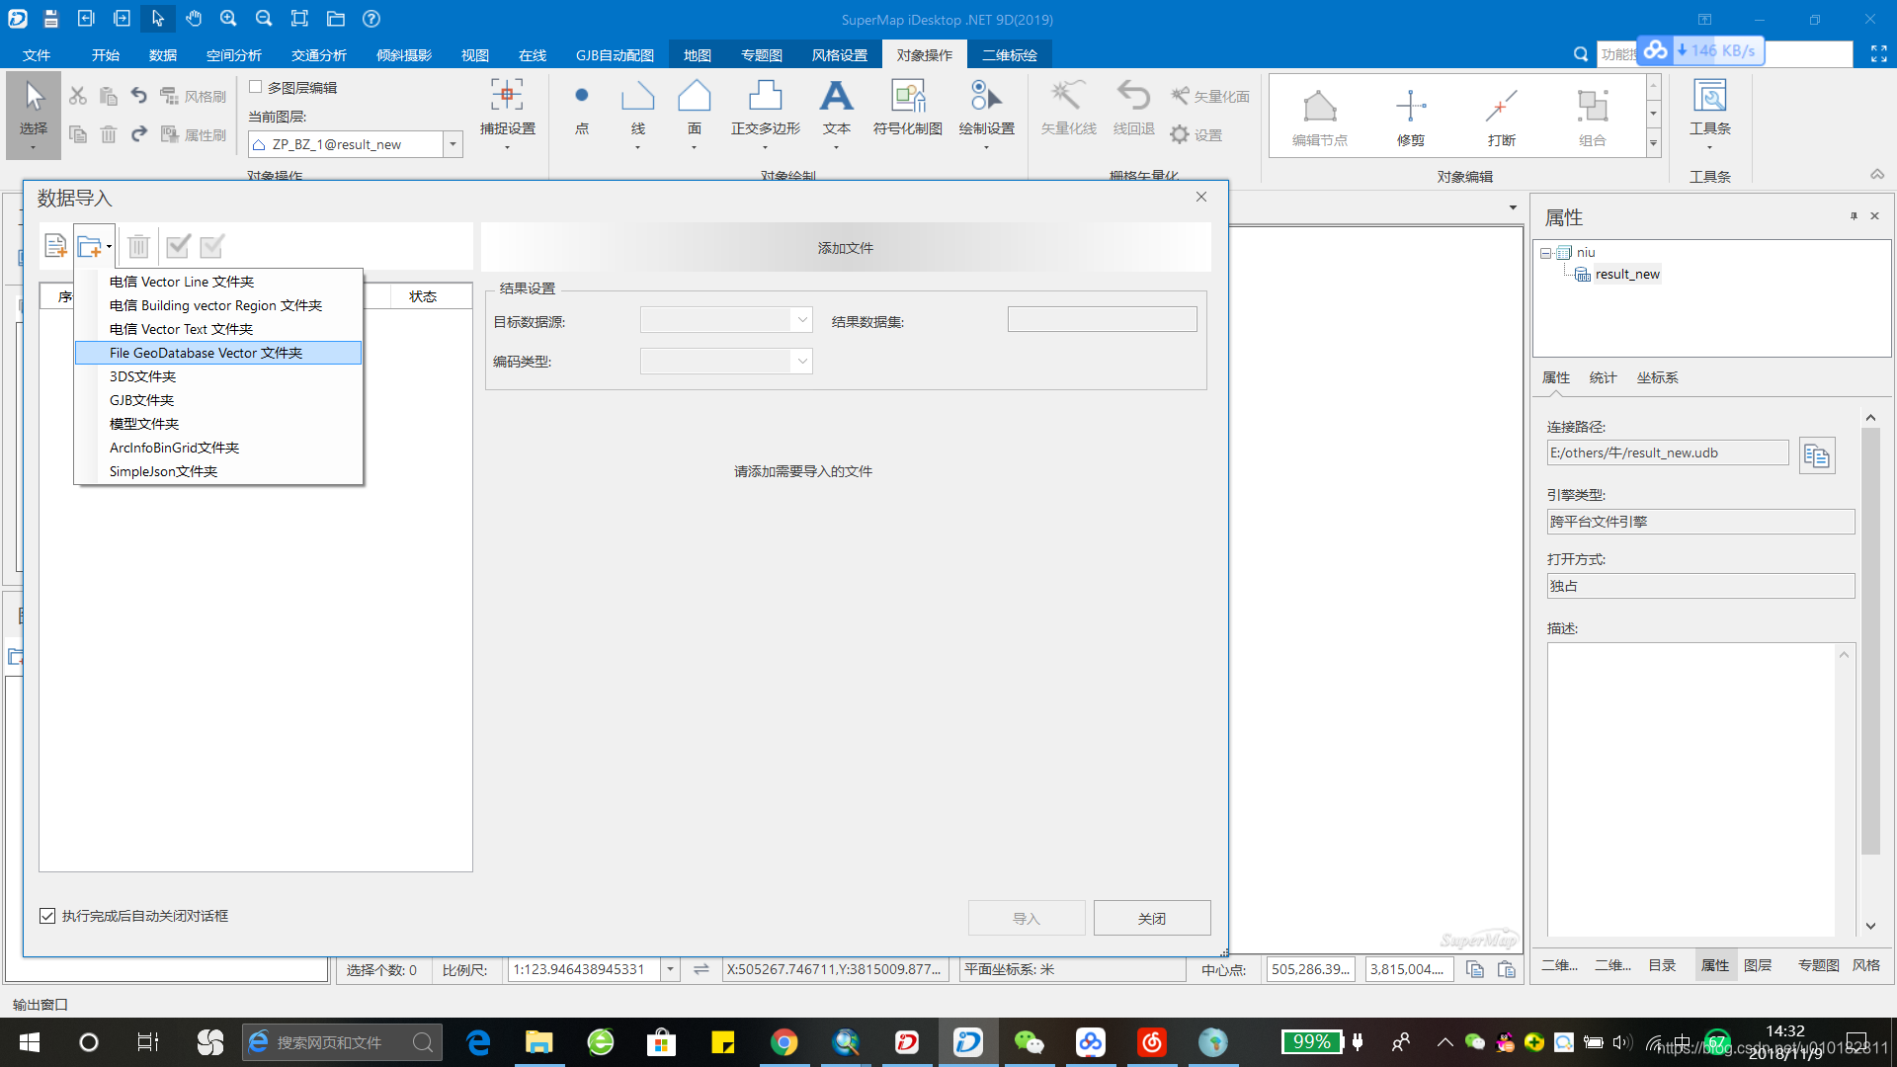Click the ribbon search magnifier icon
The image size is (1897, 1067).
(1581, 54)
